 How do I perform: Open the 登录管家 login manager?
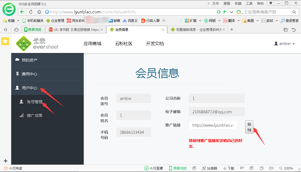click(x=290, y=21)
